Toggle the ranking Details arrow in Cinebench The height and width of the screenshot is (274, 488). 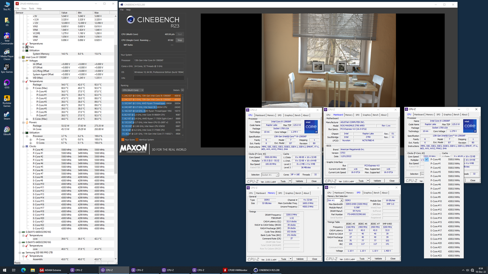pyautogui.click(x=182, y=90)
